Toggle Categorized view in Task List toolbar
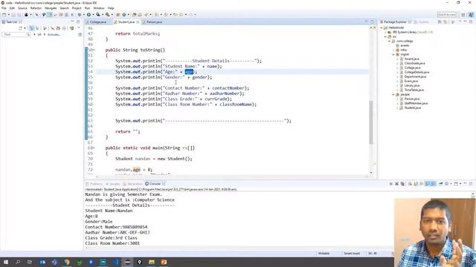This screenshot has width=476, height=267. pos(31,28)
